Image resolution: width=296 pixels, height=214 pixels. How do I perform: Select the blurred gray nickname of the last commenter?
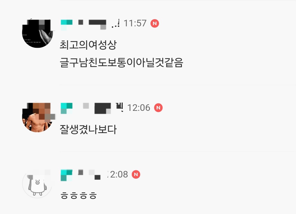click(x=89, y=174)
